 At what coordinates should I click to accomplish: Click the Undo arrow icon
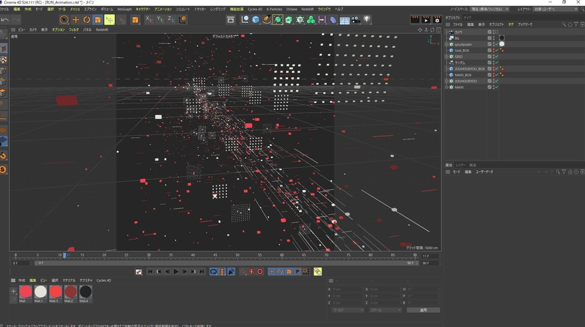pos(5,20)
